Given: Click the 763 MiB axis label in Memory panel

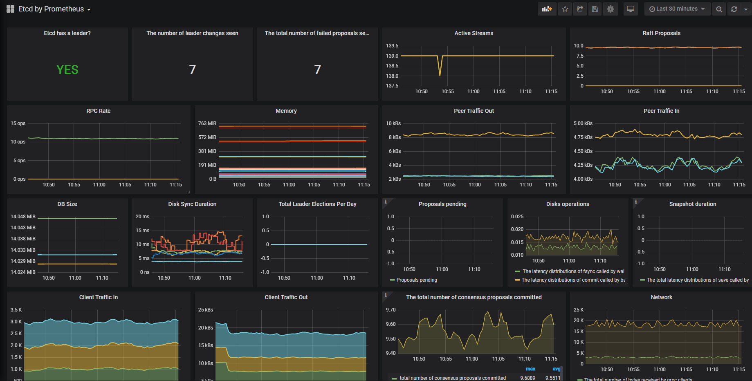Looking at the screenshot, I should 207,123.
